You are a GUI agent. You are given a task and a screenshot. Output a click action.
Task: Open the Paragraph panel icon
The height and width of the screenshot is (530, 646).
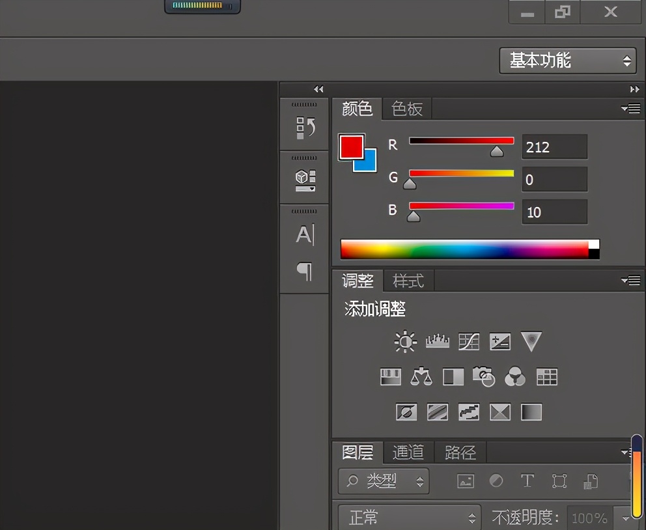point(304,272)
